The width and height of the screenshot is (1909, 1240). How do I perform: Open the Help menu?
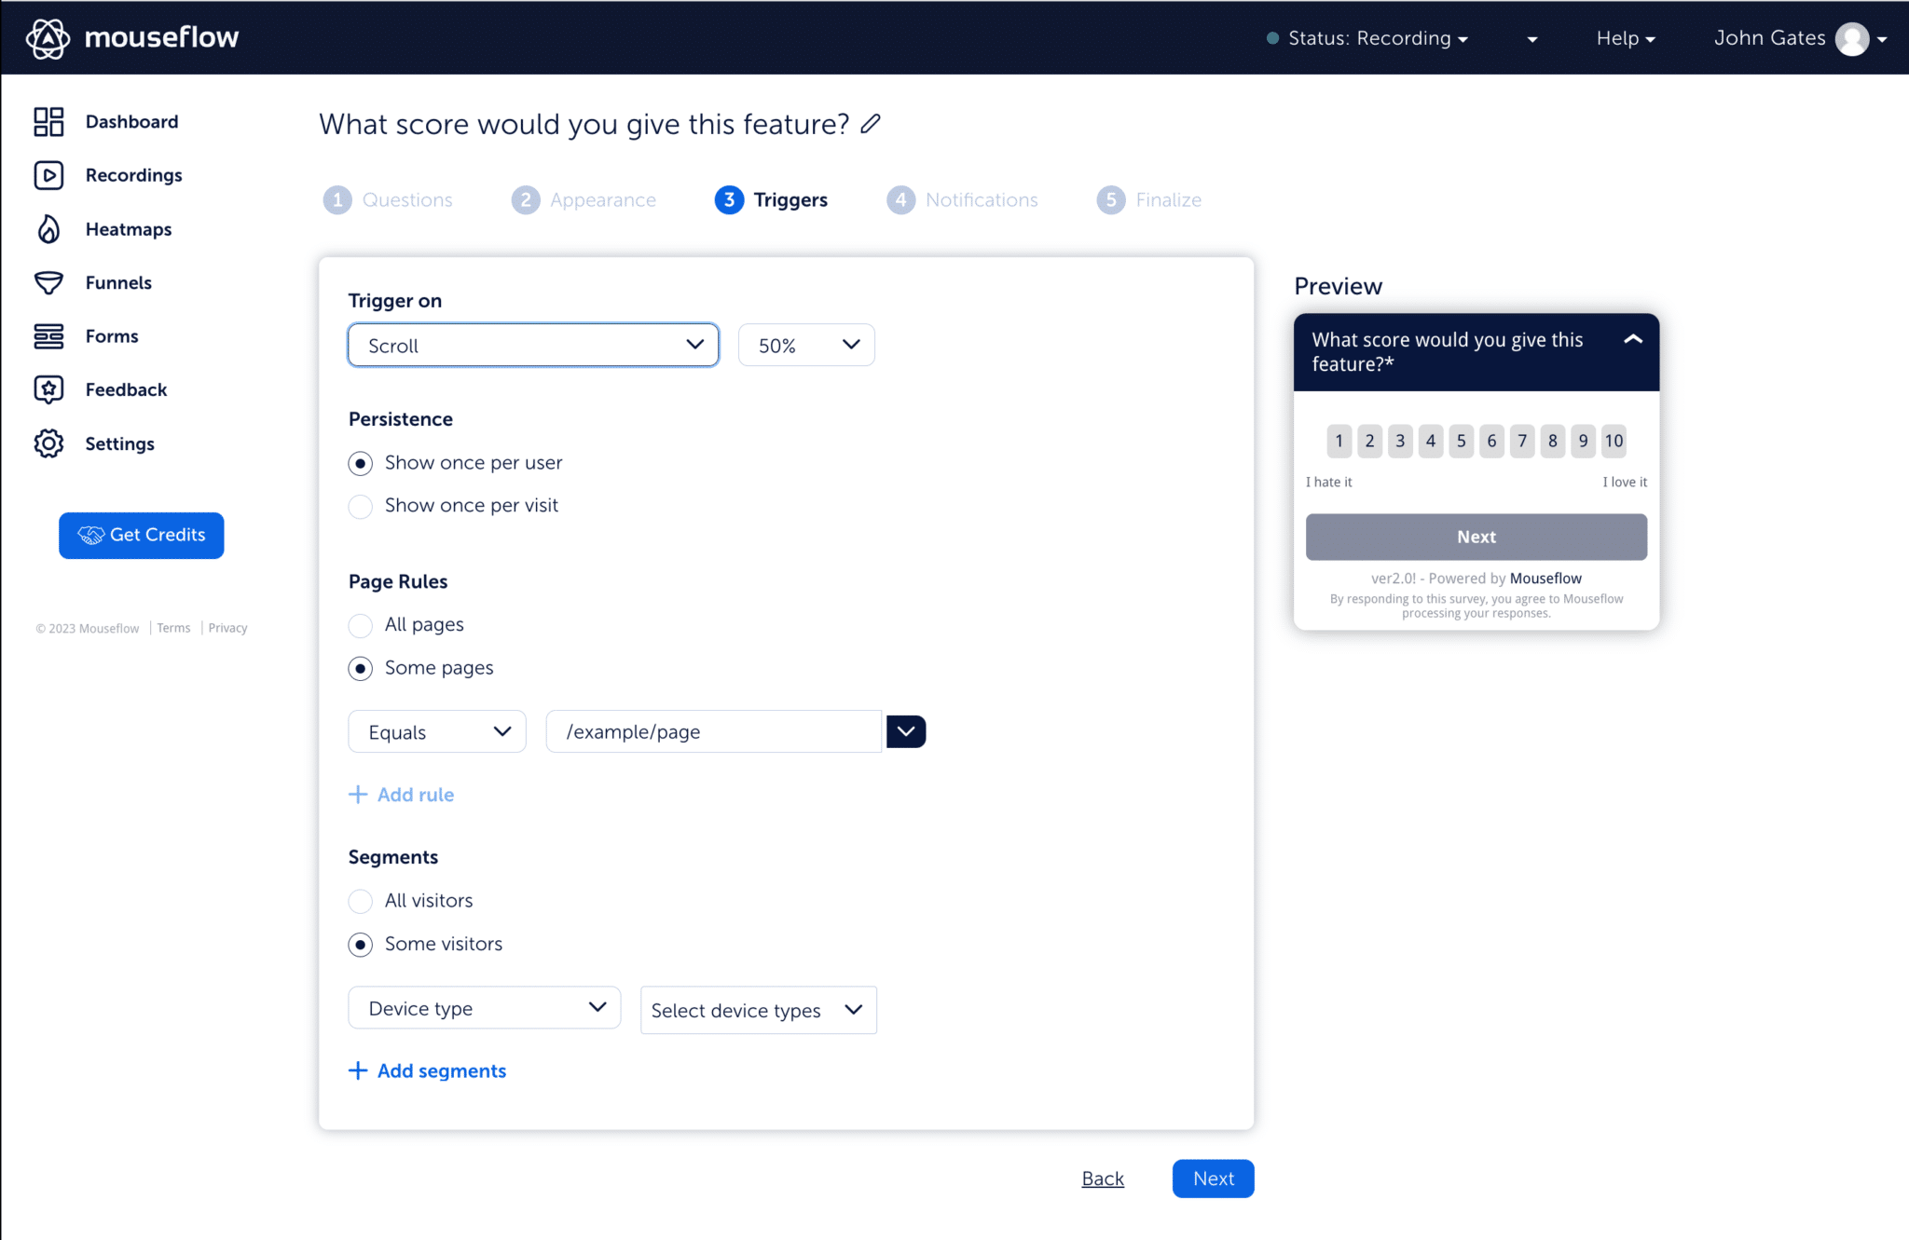(x=1624, y=37)
